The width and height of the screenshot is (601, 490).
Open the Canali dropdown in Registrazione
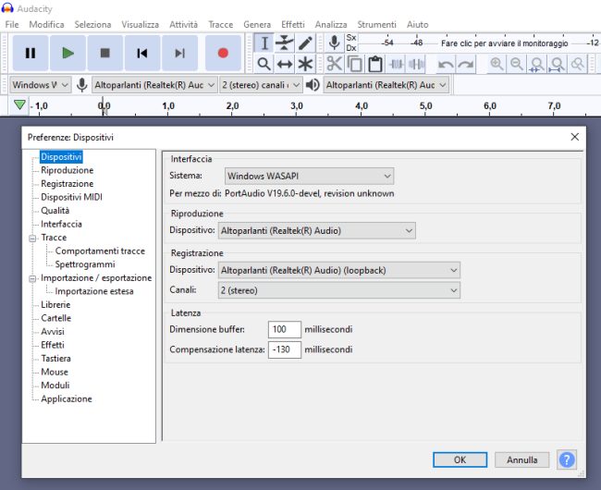coord(338,290)
